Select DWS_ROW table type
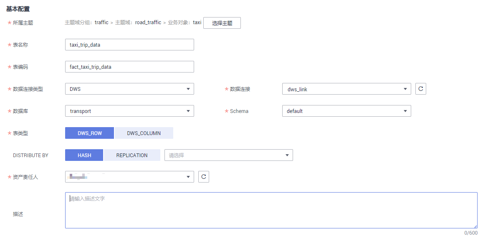The height and width of the screenshot is (238, 488). (x=90, y=133)
